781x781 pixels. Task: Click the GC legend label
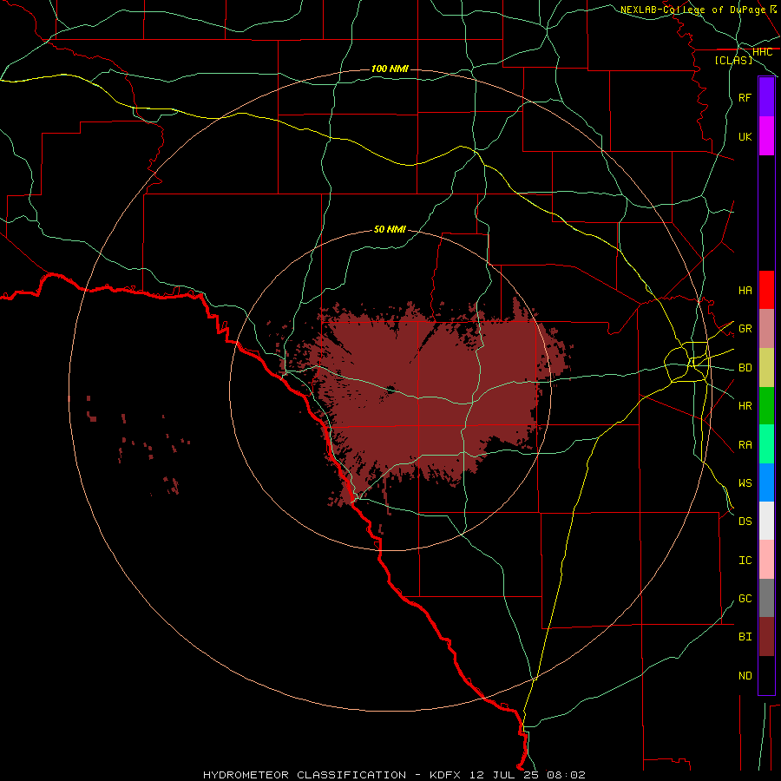tap(745, 599)
